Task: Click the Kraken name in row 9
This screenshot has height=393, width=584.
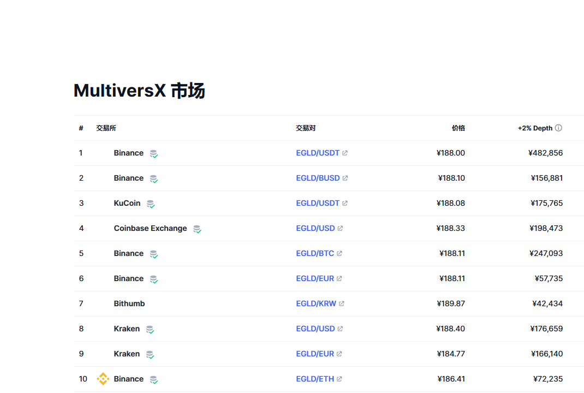Action: 127,354
